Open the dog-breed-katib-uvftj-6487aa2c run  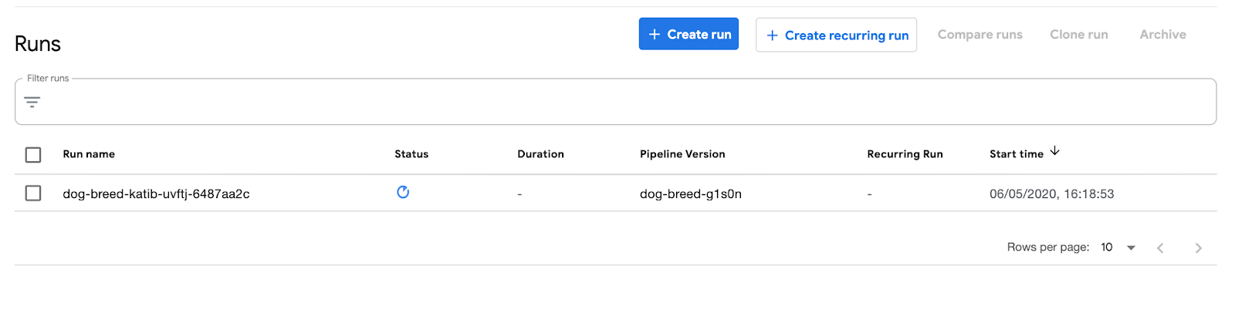coord(156,194)
